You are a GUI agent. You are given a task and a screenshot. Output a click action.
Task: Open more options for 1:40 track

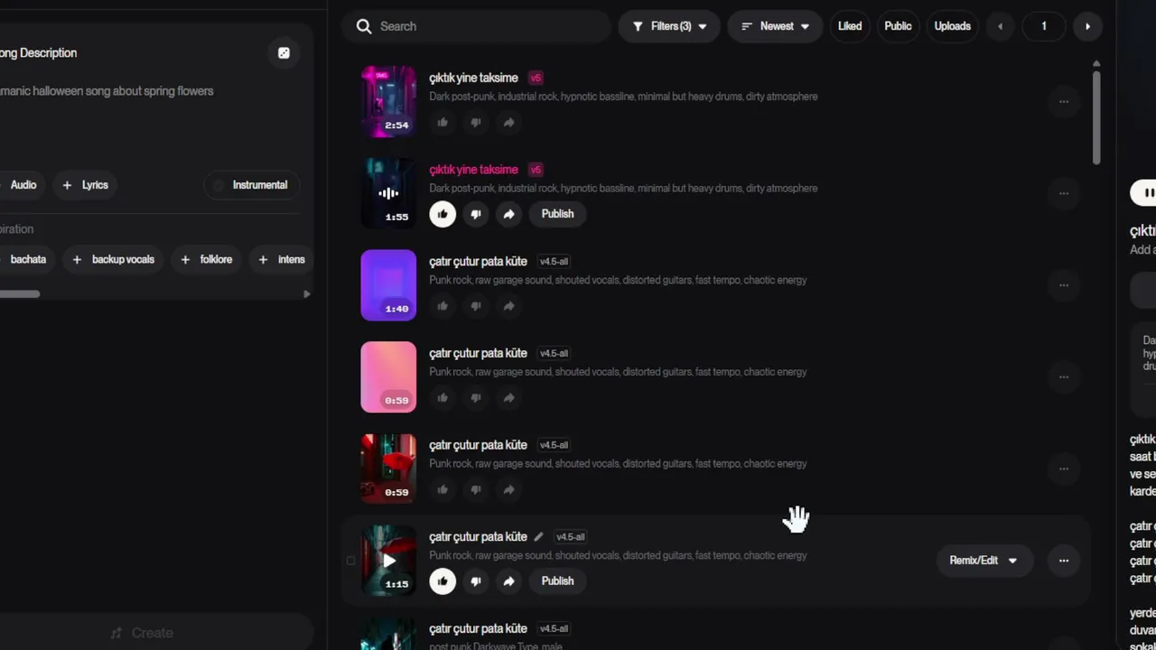pyautogui.click(x=1063, y=285)
